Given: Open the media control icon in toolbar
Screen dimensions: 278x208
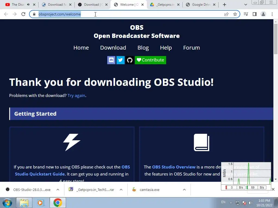Looking at the screenshot, I should (x=246, y=14).
